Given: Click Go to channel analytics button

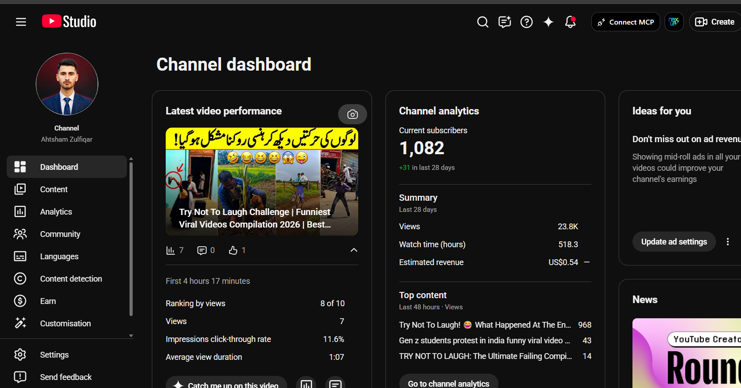Looking at the screenshot, I should point(448,383).
